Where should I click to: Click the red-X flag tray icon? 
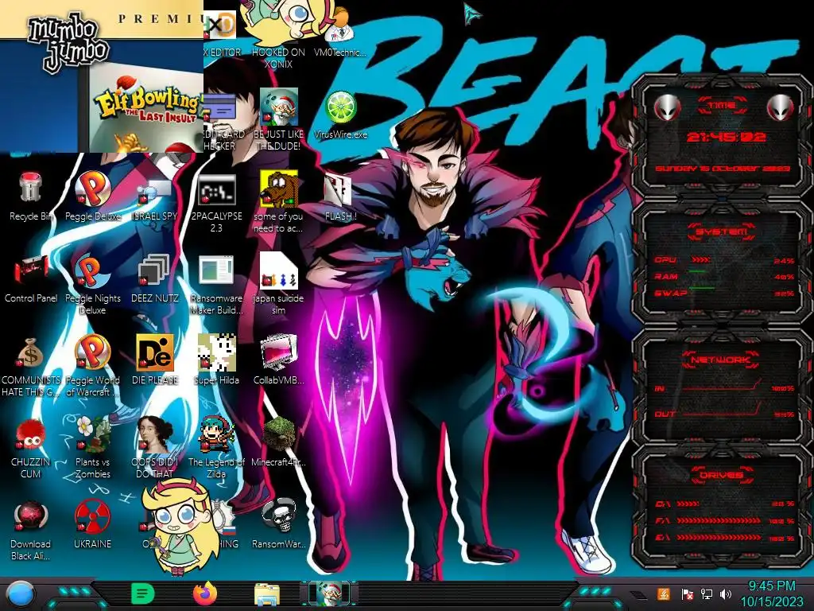coord(687,593)
